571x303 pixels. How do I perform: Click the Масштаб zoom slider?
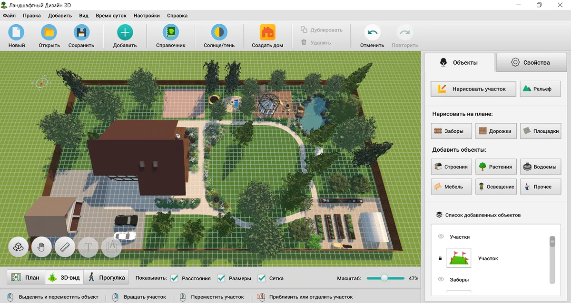384,278
